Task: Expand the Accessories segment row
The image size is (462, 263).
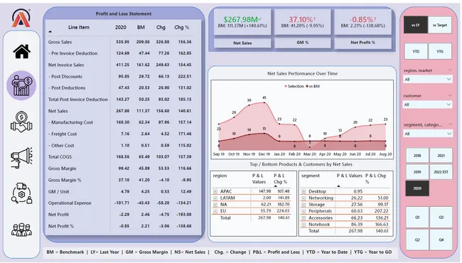Action: (x=303, y=218)
